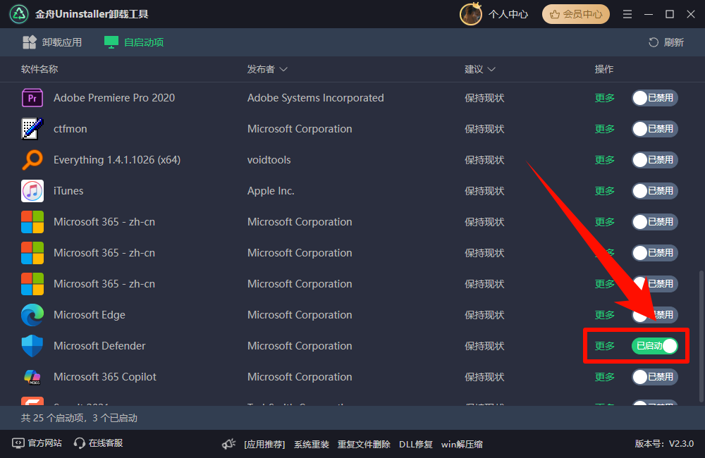This screenshot has height=458, width=705.
Task: Select the Adobe Premiere Pro 2020 app icon
Action: pos(32,98)
